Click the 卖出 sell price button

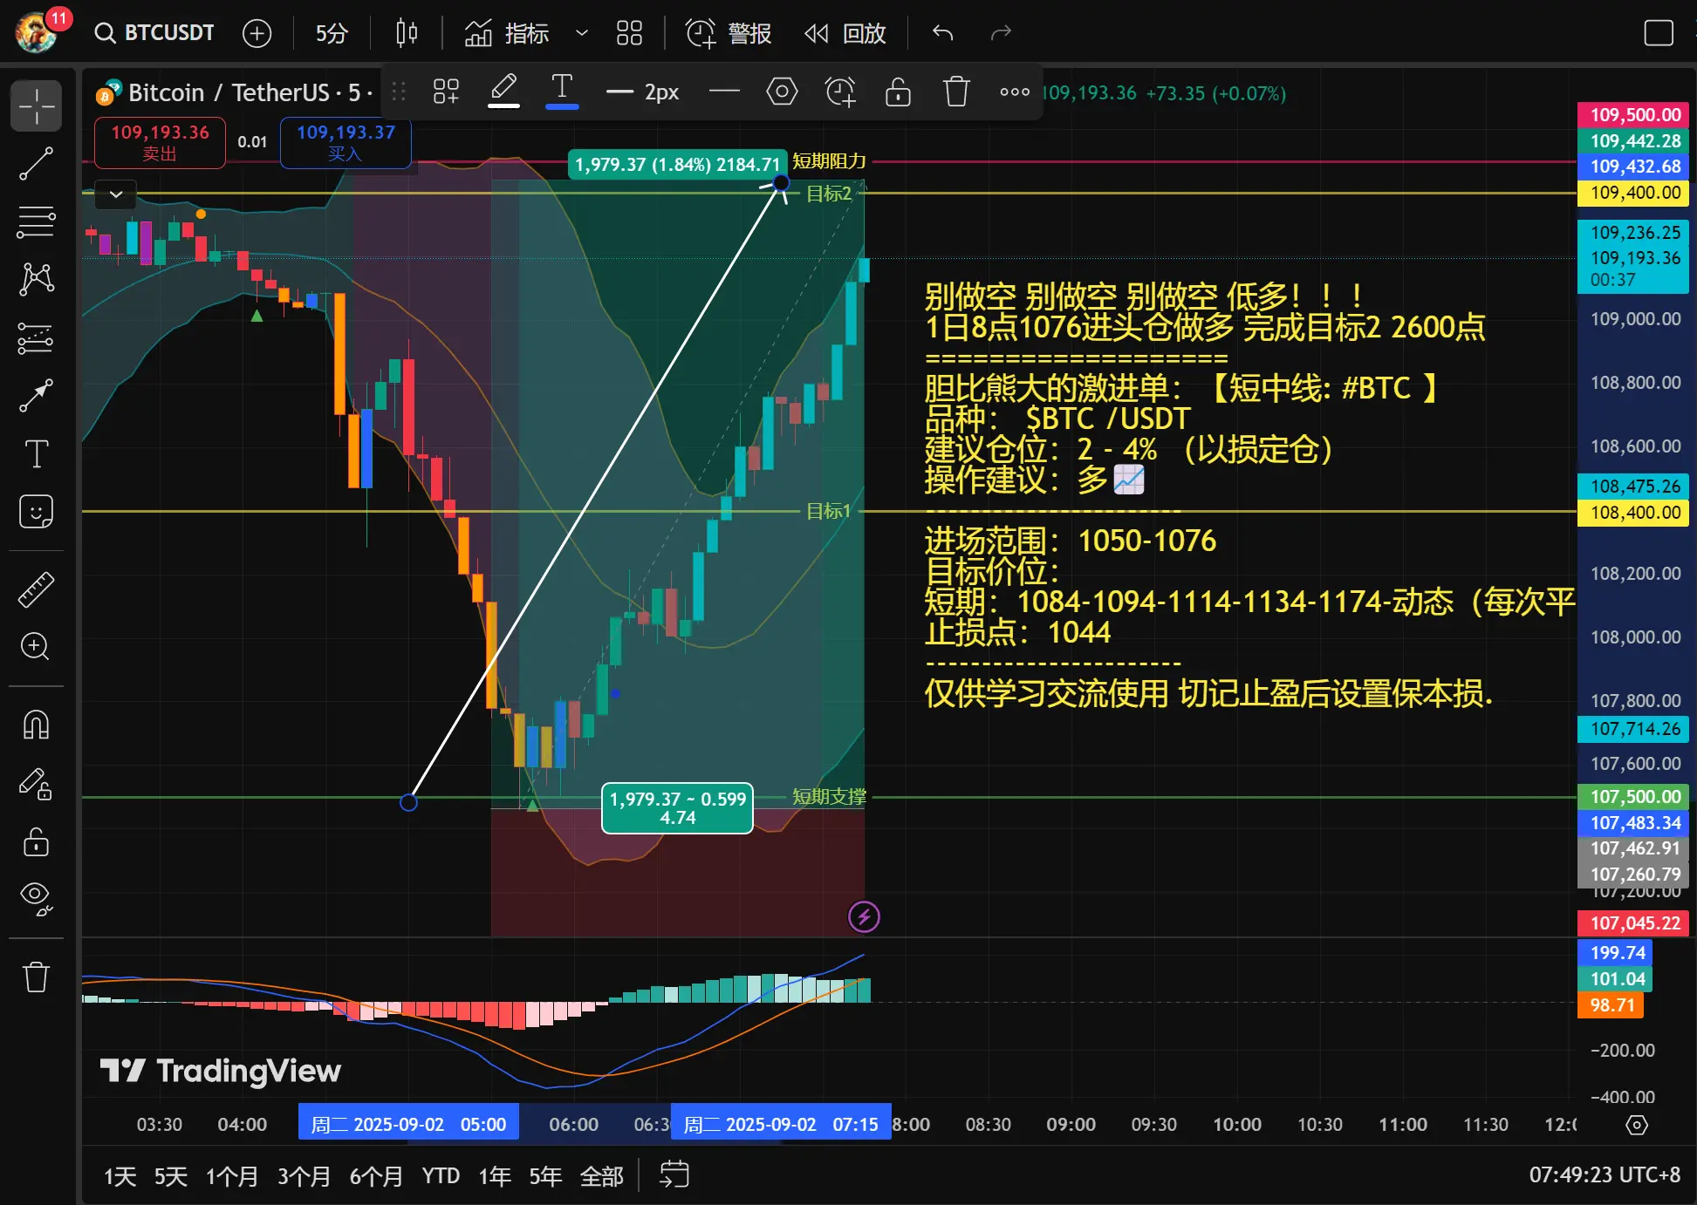point(160,143)
